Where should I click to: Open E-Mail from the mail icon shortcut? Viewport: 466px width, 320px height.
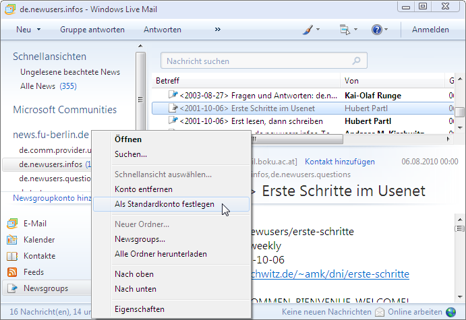click(x=11, y=224)
